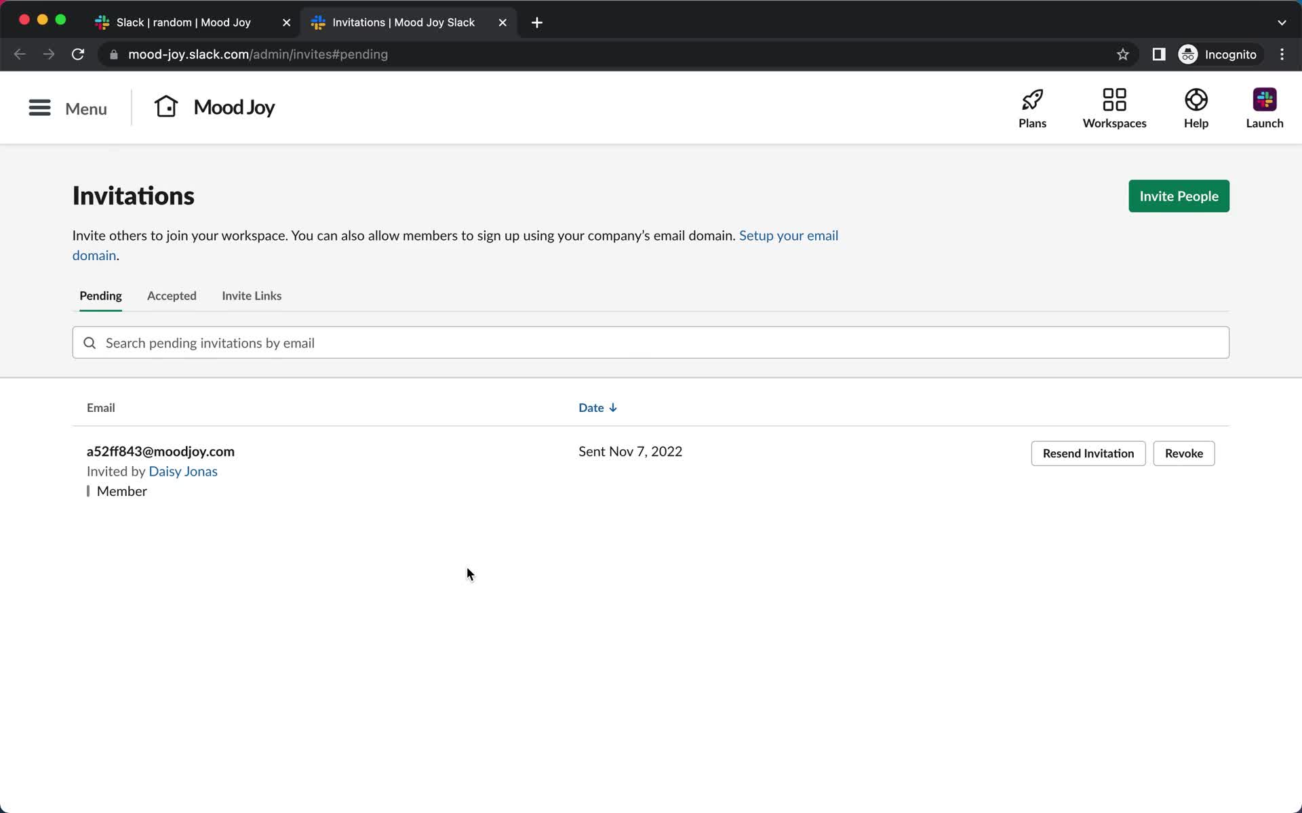Click the pending invitations search field
The image size is (1302, 813).
click(x=650, y=343)
